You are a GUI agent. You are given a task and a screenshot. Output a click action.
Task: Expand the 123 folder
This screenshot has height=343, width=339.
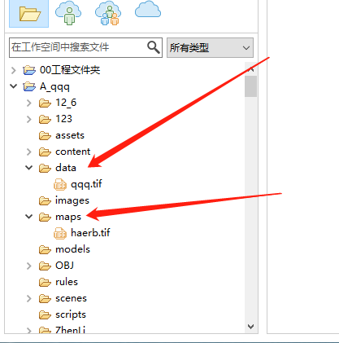[x=29, y=119]
